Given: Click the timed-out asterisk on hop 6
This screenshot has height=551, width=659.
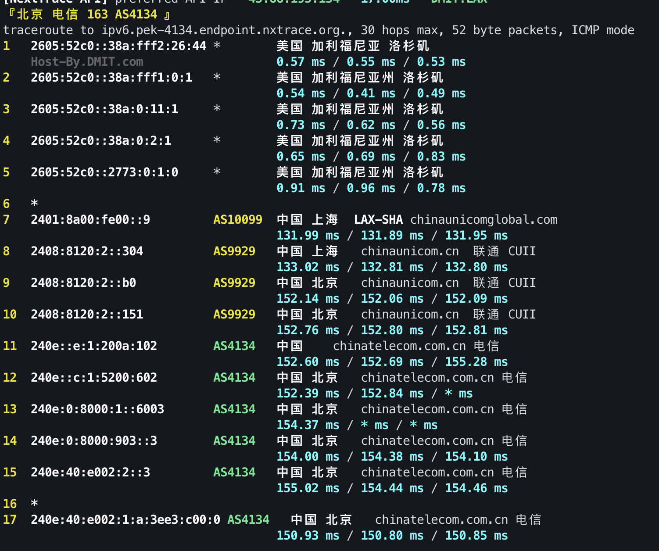Looking at the screenshot, I should (x=34, y=203).
